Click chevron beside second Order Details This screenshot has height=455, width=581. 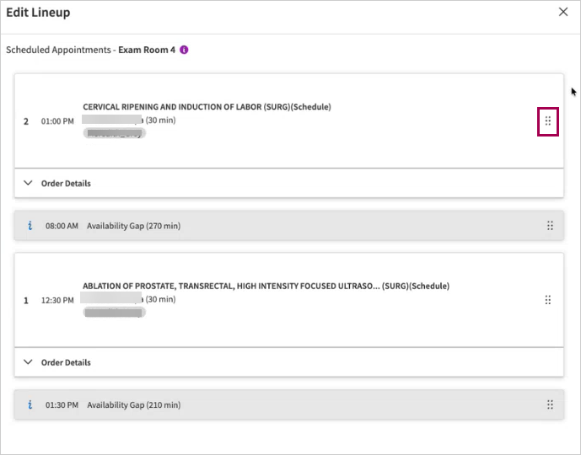pyautogui.click(x=28, y=362)
